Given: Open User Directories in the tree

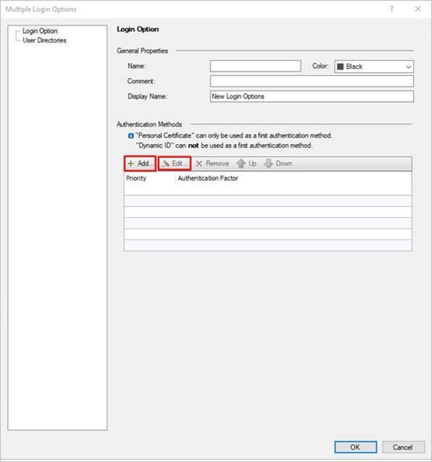Looking at the screenshot, I should pyautogui.click(x=45, y=40).
